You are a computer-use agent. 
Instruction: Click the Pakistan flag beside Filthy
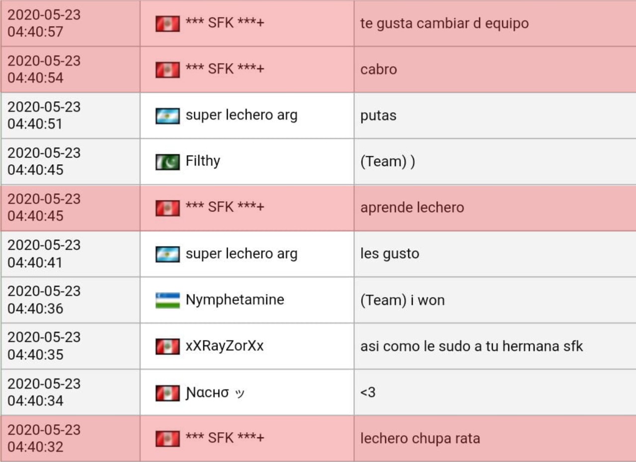pyautogui.click(x=167, y=162)
